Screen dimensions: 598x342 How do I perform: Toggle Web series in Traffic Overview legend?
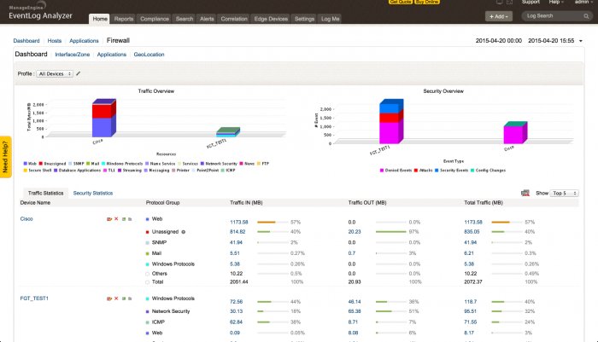33,162
